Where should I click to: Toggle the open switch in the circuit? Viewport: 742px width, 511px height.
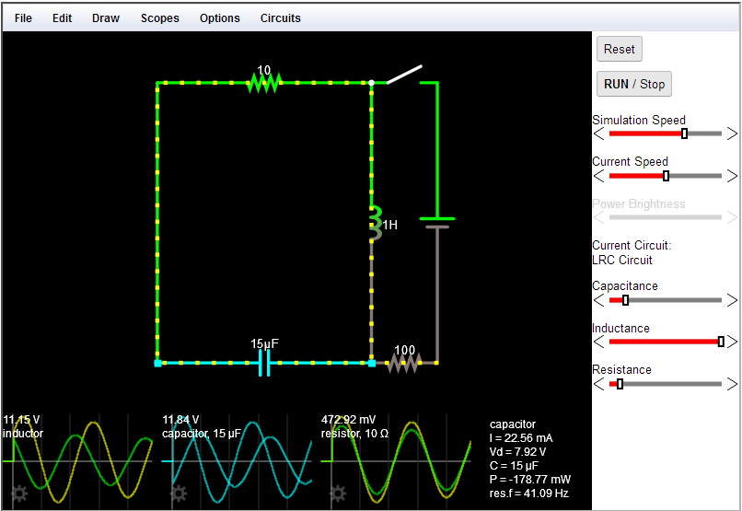point(403,75)
